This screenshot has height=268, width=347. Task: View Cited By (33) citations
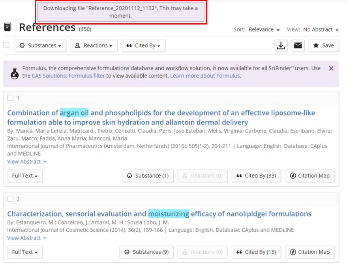[256, 176]
